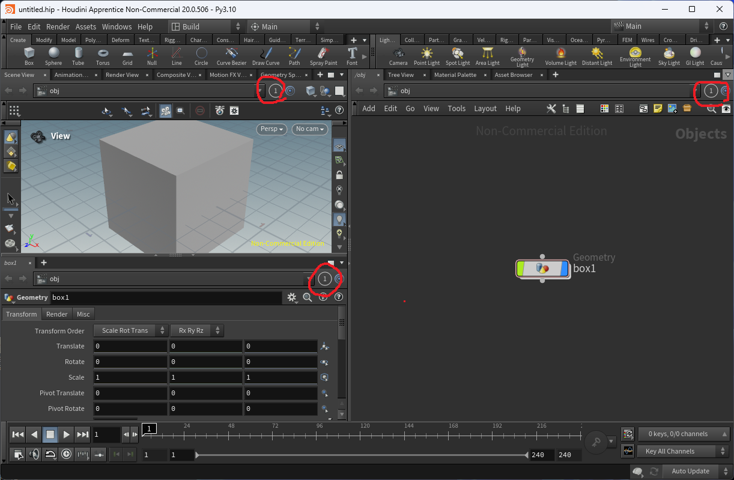The image size is (734, 480).
Task: Open the 0 keys, 0/0 channels dropdown
Action: pos(684,434)
